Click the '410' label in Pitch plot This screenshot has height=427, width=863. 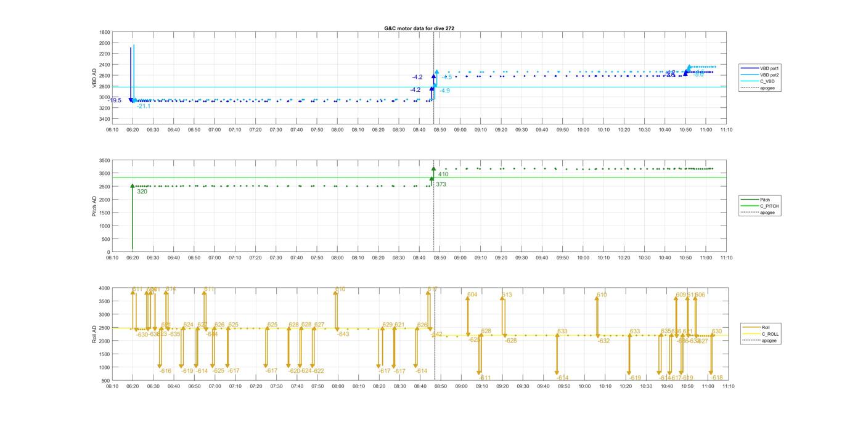tap(443, 174)
